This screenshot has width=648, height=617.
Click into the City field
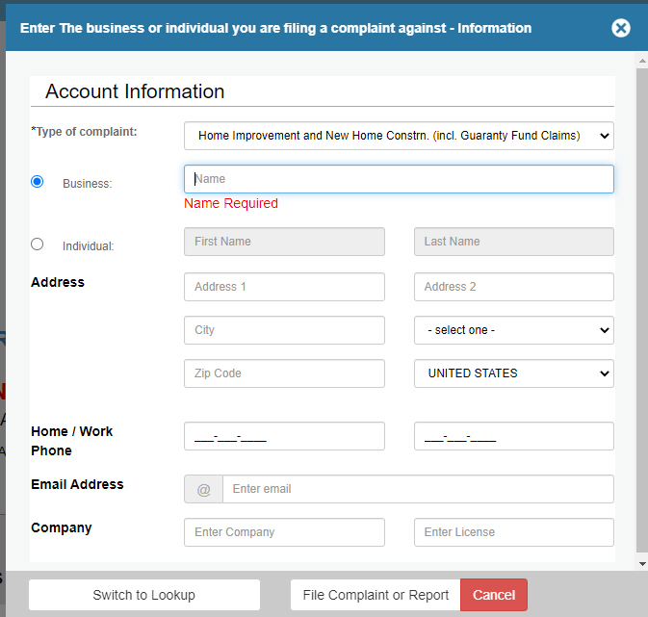tap(284, 330)
